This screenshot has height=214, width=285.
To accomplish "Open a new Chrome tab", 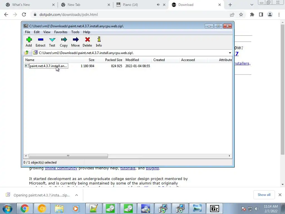I will (230, 5).
